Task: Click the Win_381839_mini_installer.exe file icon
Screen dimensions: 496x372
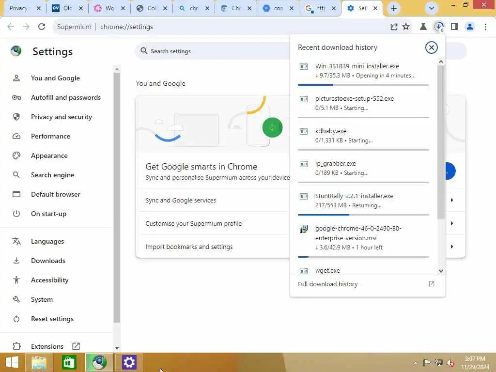Action: (304, 66)
